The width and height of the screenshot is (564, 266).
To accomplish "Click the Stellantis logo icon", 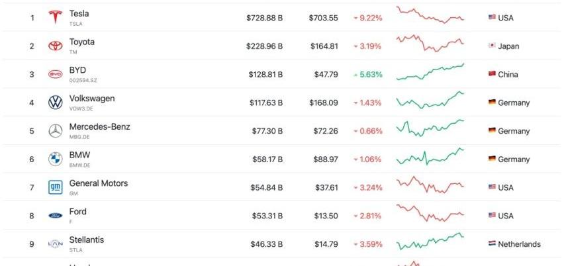I will [x=56, y=244].
